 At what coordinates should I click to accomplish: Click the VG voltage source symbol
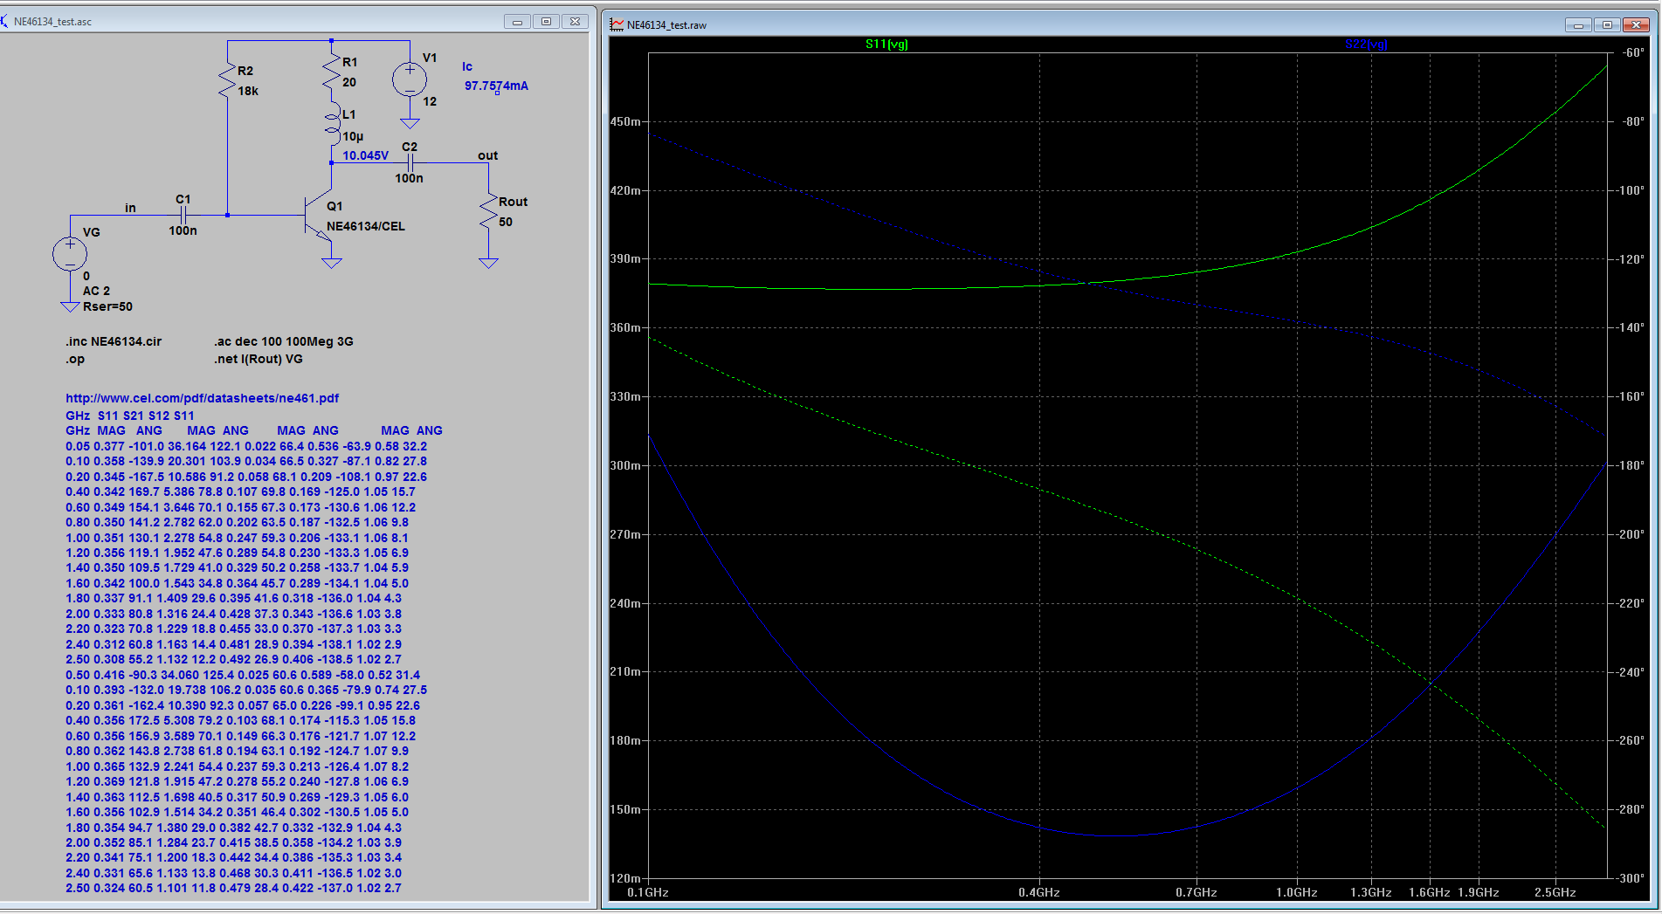[x=70, y=254]
